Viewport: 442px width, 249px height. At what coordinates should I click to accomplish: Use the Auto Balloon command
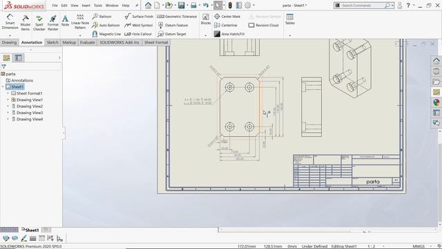pos(106,25)
